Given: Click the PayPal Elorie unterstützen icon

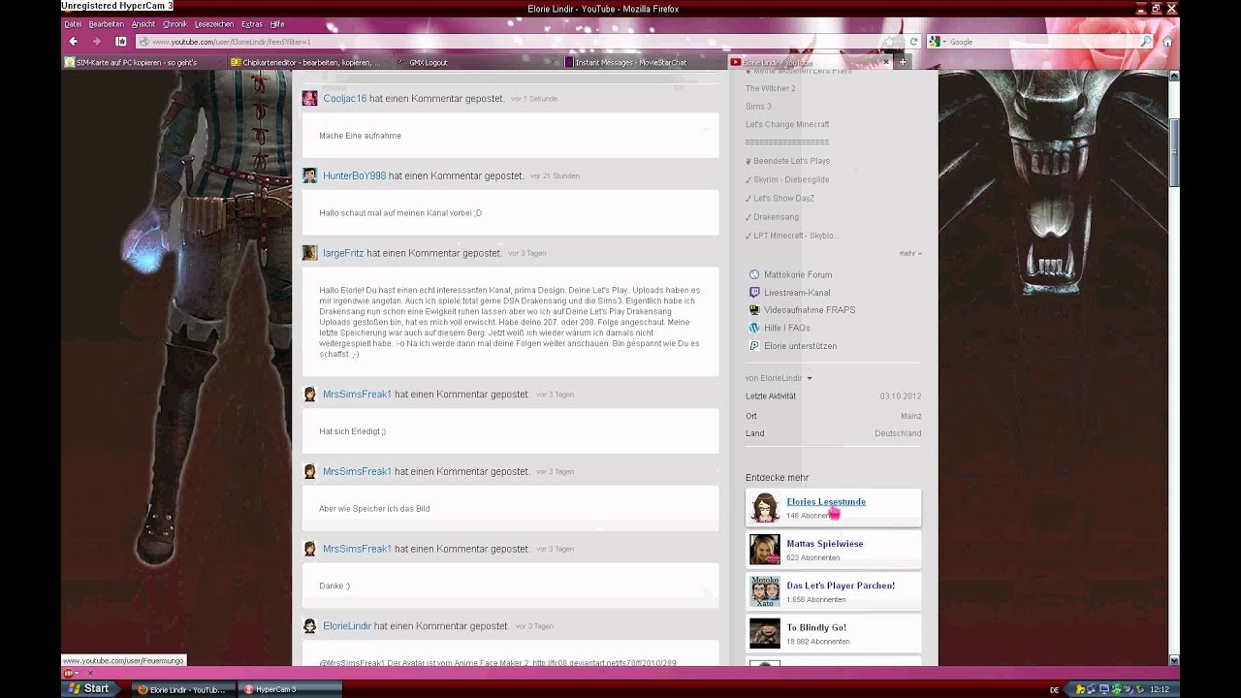Looking at the screenshot, I should tap(754, 346).
